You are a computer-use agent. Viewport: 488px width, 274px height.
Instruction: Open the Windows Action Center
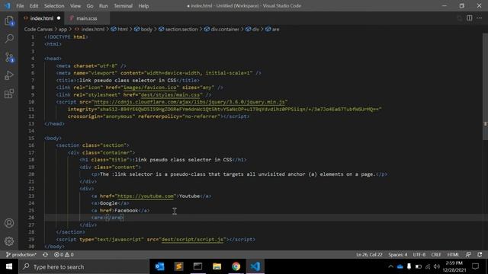coord(476,266)
